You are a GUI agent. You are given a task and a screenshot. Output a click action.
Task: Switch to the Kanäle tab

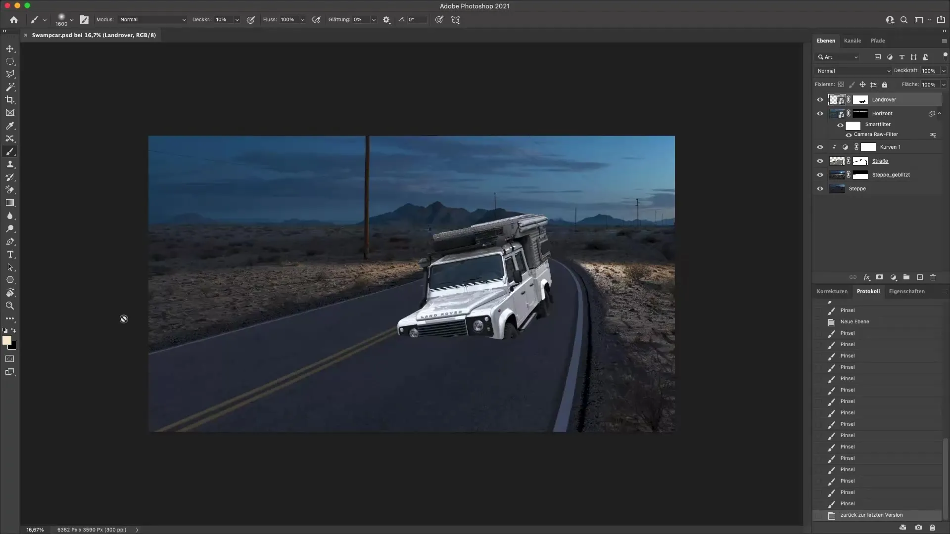pyautogui.click(x=852, y=41)
